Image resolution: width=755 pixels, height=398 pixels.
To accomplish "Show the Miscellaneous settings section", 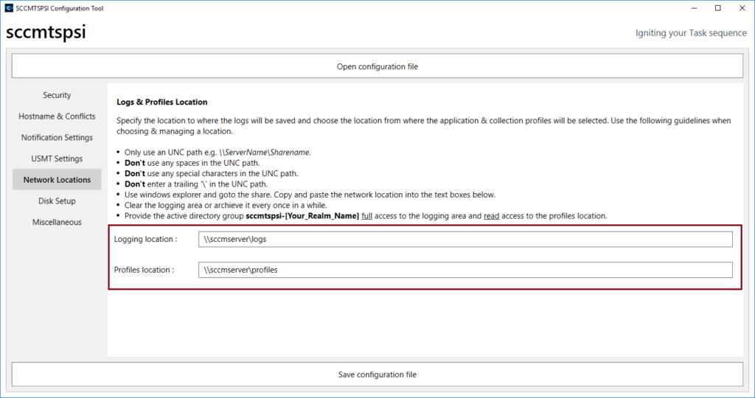I will [x=57, y=223].
